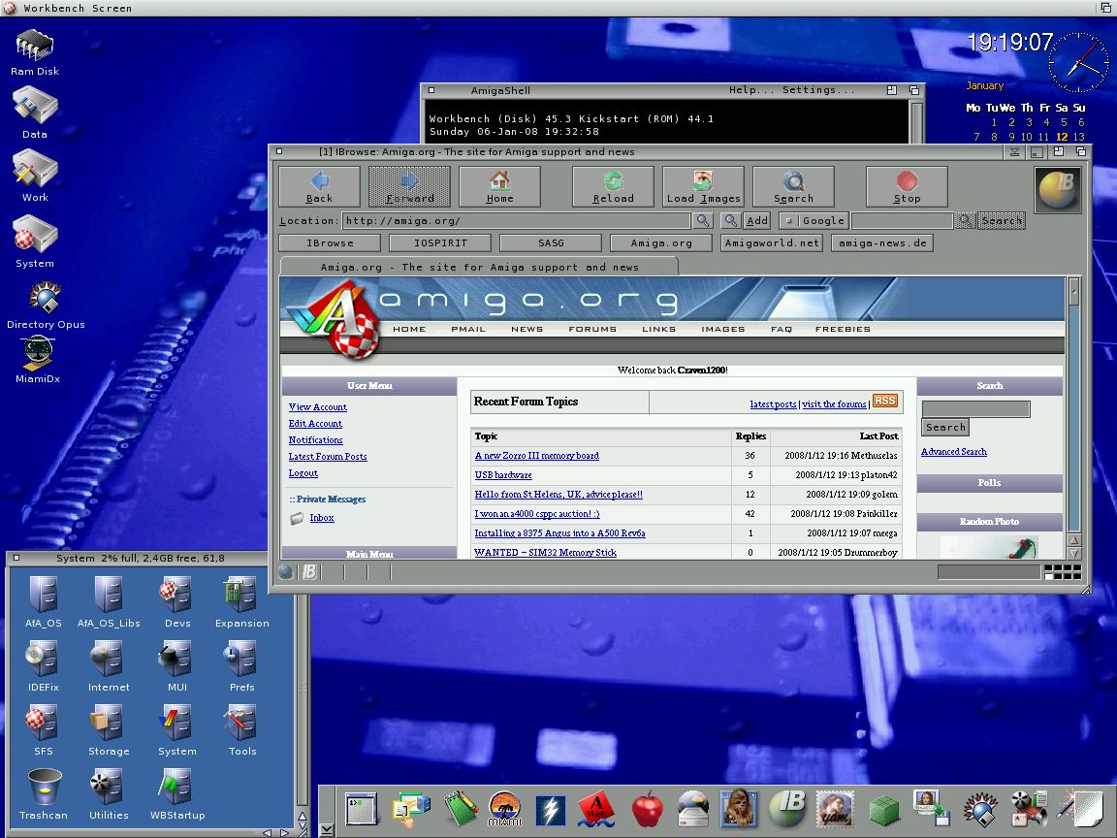Screen dimensions: 1117x838
Task: Open the Utilities drawer
Action: (x=109, y=793)
